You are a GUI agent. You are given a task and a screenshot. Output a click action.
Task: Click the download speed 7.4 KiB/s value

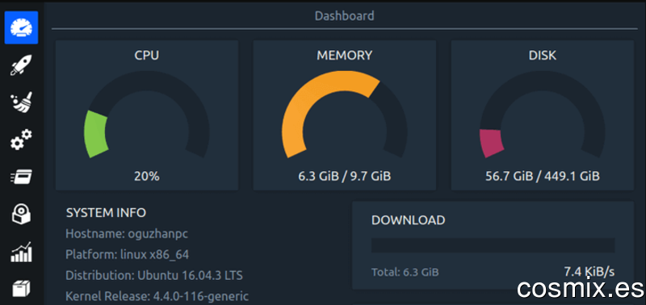point(589,272)
